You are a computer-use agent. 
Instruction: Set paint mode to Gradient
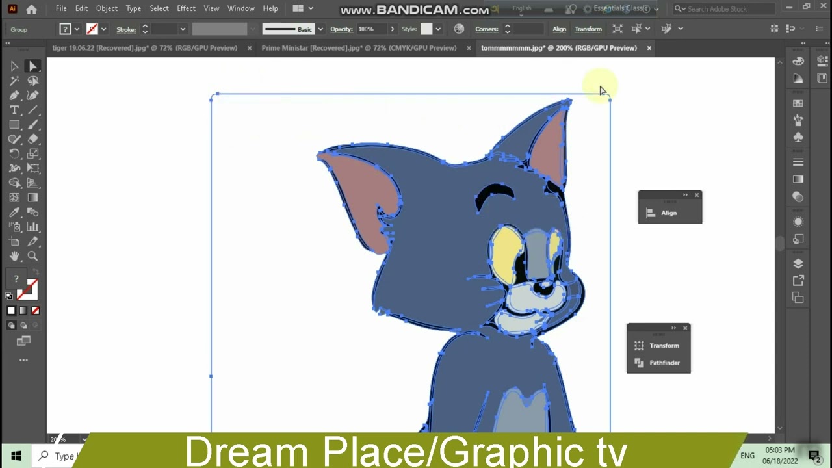[x=23, y=311]
